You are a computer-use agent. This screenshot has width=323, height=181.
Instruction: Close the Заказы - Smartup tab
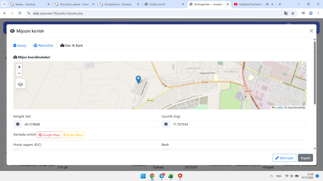(48, 4)
